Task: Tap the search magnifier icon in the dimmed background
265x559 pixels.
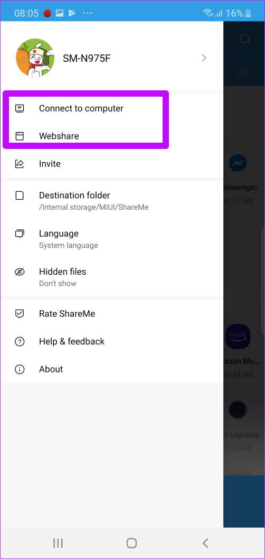Action: tap(245, 39)
